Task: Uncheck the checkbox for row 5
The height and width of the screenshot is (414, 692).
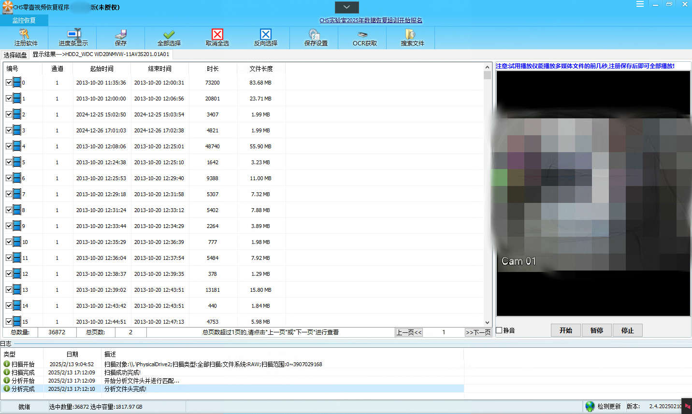Action: point(9,162)
